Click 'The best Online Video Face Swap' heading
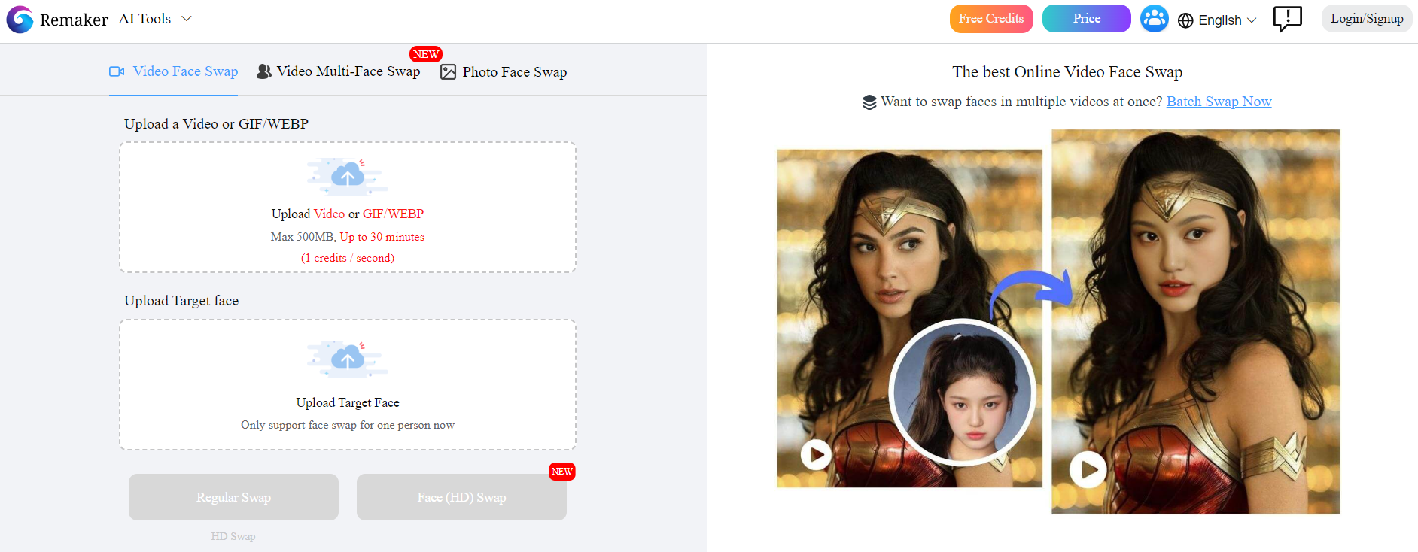 (1067, 72)
